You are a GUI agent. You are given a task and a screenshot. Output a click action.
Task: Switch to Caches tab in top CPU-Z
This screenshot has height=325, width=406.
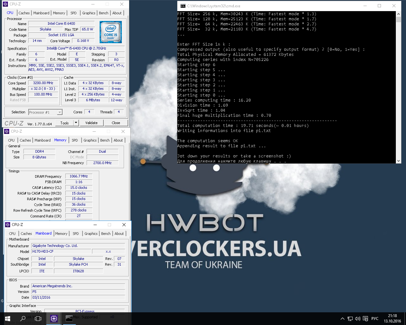(24, 13)
